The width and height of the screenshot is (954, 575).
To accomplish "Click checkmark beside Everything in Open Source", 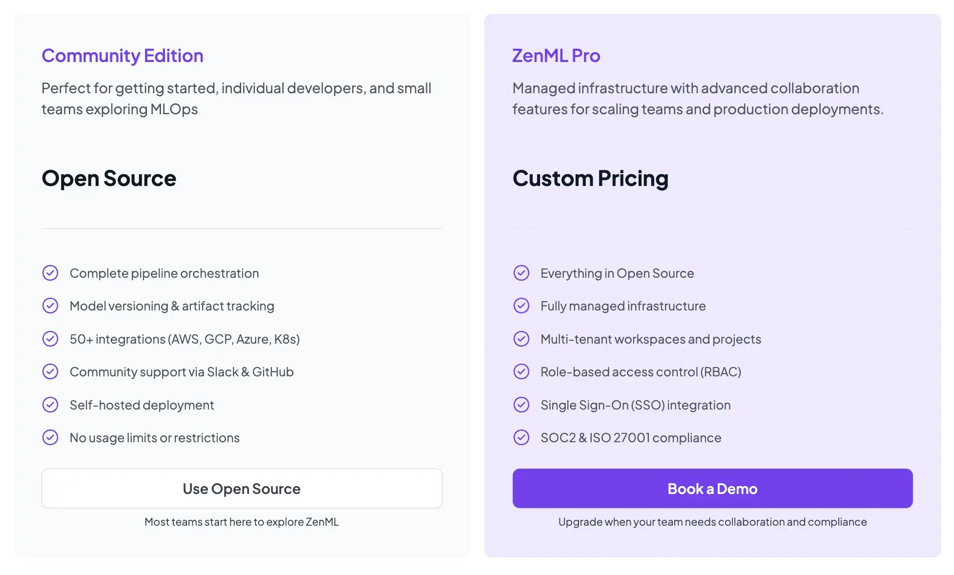I will click(521, 273).
